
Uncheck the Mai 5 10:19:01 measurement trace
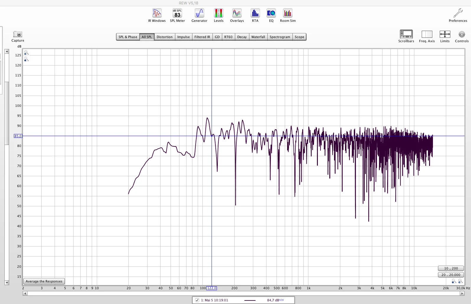coord(197,300)
